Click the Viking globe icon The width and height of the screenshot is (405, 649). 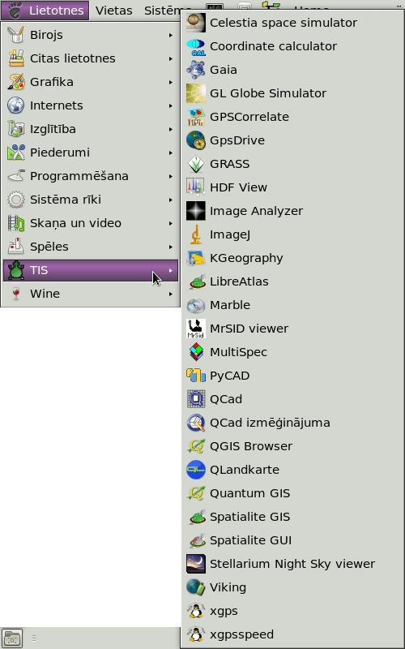196,587
